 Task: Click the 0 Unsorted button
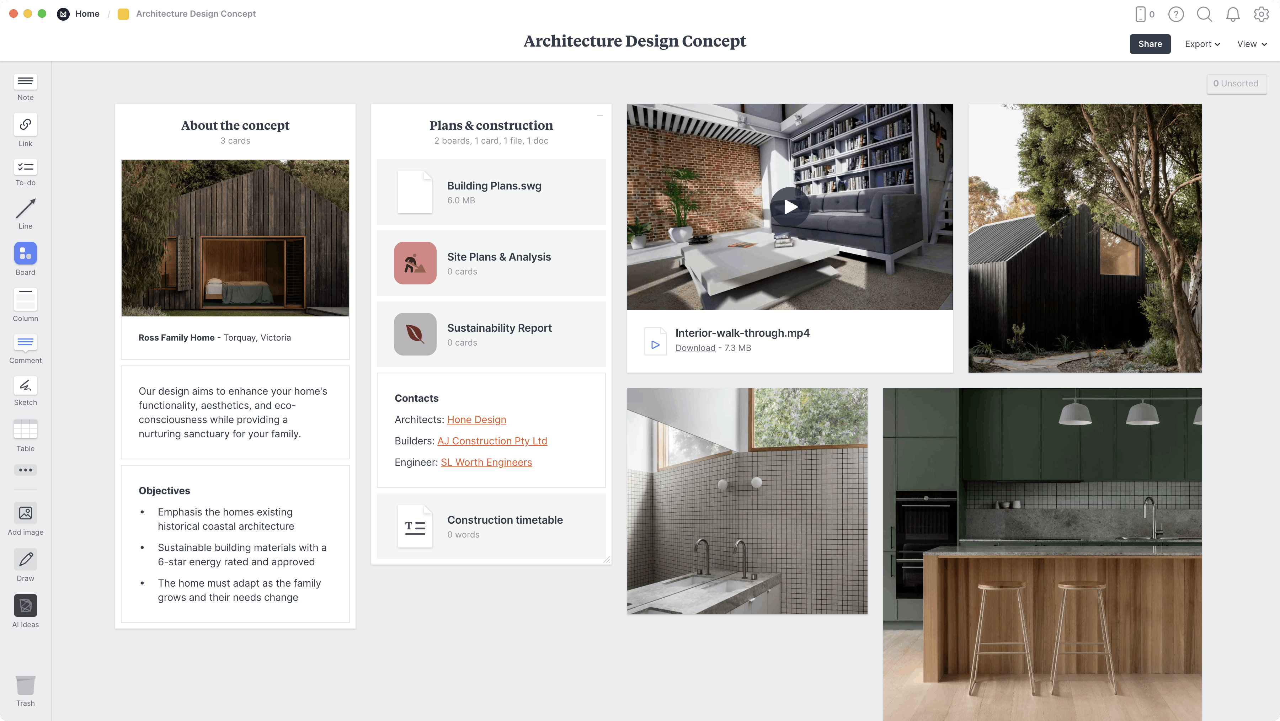tap(1236, 84)
